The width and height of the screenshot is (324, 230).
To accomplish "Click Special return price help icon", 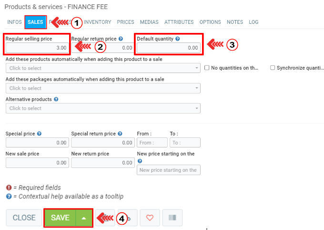I will [120, 134].
